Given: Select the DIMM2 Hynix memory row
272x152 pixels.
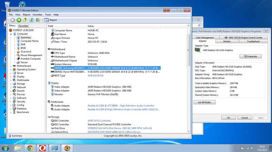Looking at the screenshot, I should click(x=105, y=72).
